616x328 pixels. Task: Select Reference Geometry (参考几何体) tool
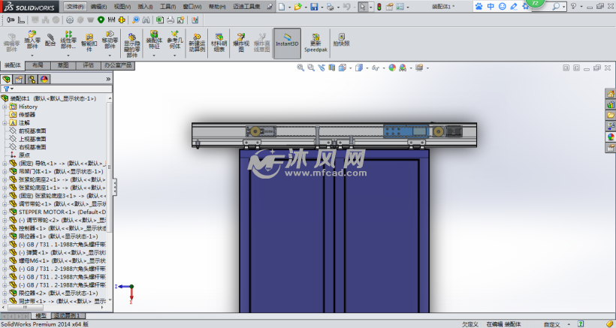click(175, 40)
